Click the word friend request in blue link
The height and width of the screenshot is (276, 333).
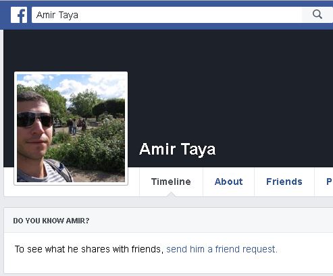246,249
